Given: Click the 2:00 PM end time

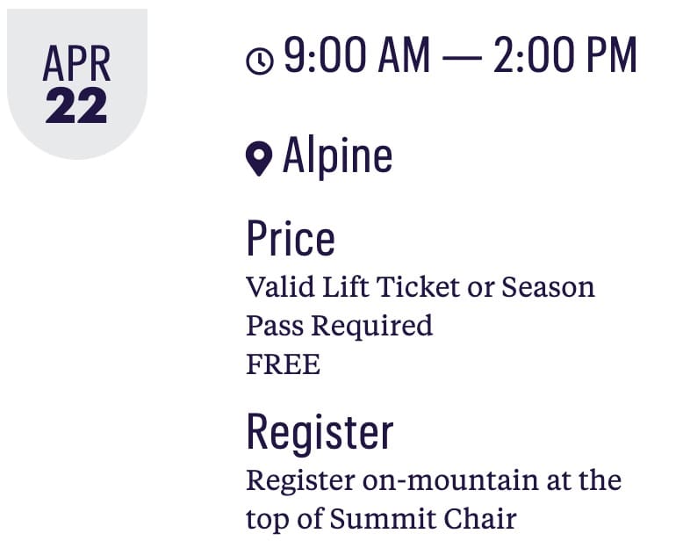Looking at the screenshot, I should (x=565, y=55).
